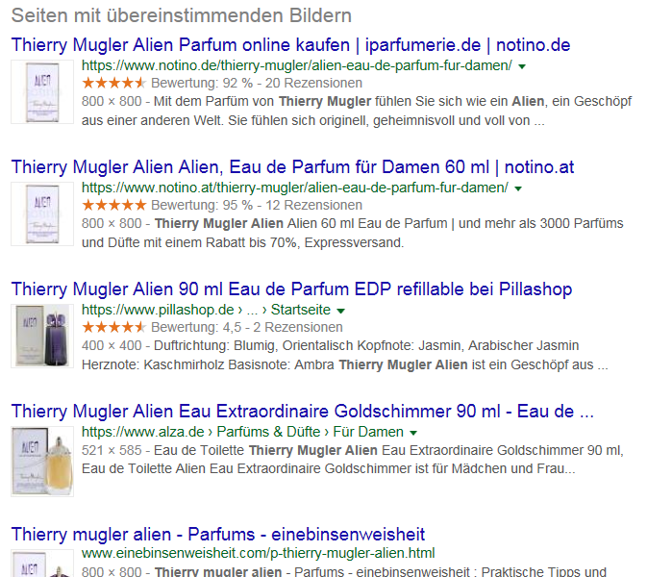Open the einebinsenweisheit result thumbnail
Image resolution: width=647 pixels, height=577 pixels.
point(42,563)
